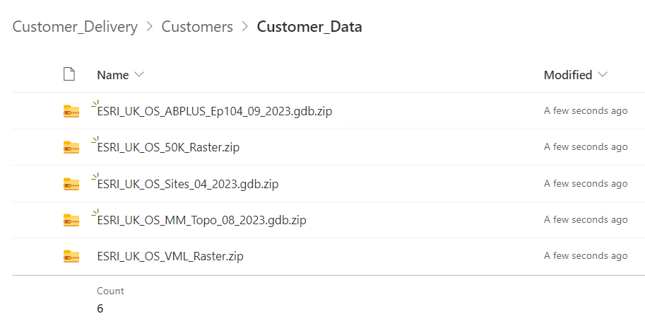This screenshot has width=645, height=336.
Task: Go to Customer_Delivery in breadcrumb
Action: click(75, 27)
